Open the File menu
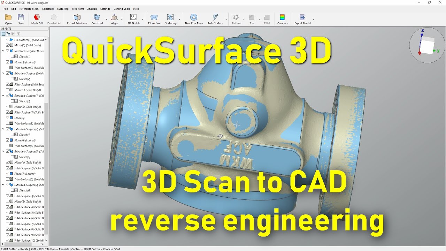 6,9
